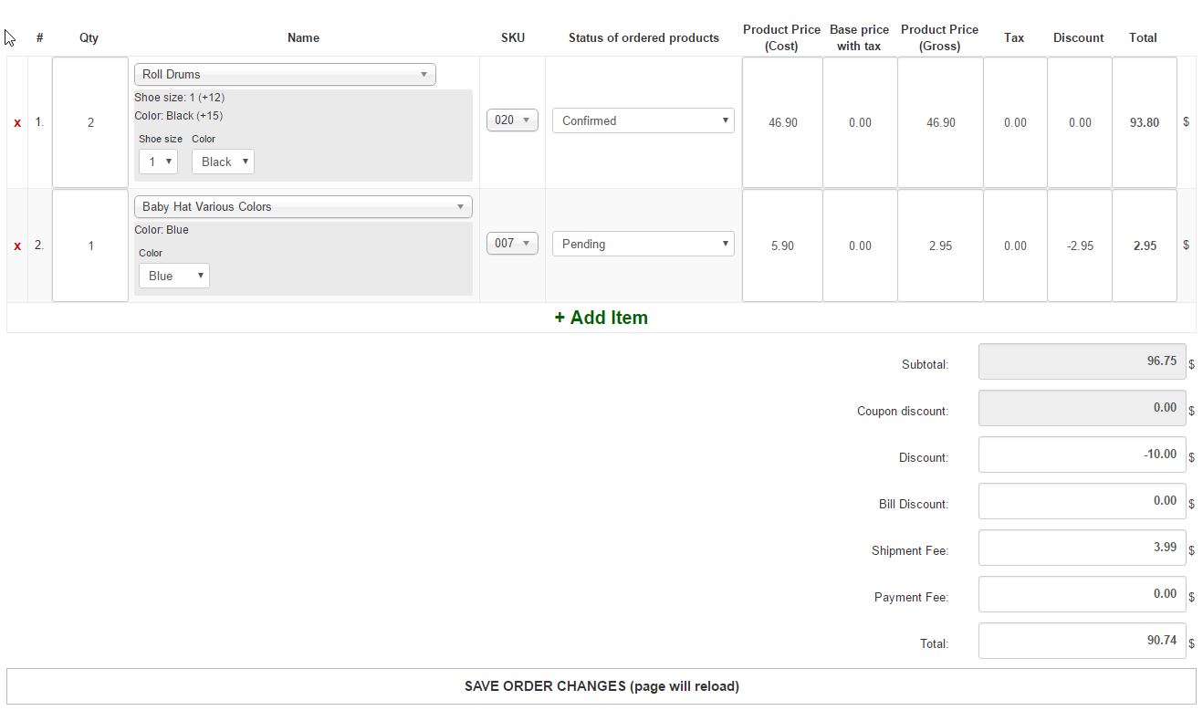
Task: Edit the Shipment Fee amount
Action: [x=1082, y=548]
